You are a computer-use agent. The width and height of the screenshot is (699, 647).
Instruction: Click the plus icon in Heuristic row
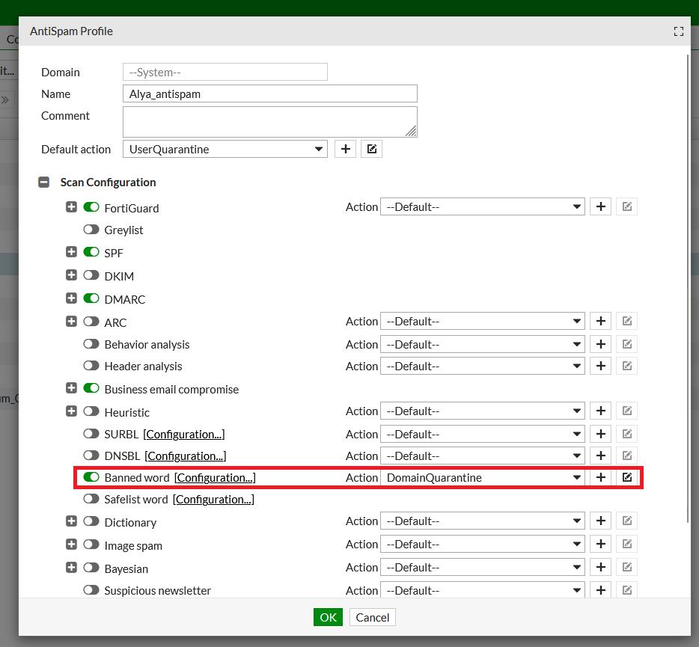(x=600, y=411)
